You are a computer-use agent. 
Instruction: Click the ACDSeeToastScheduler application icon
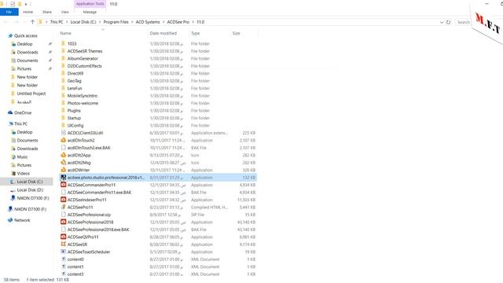click(63, 252)
